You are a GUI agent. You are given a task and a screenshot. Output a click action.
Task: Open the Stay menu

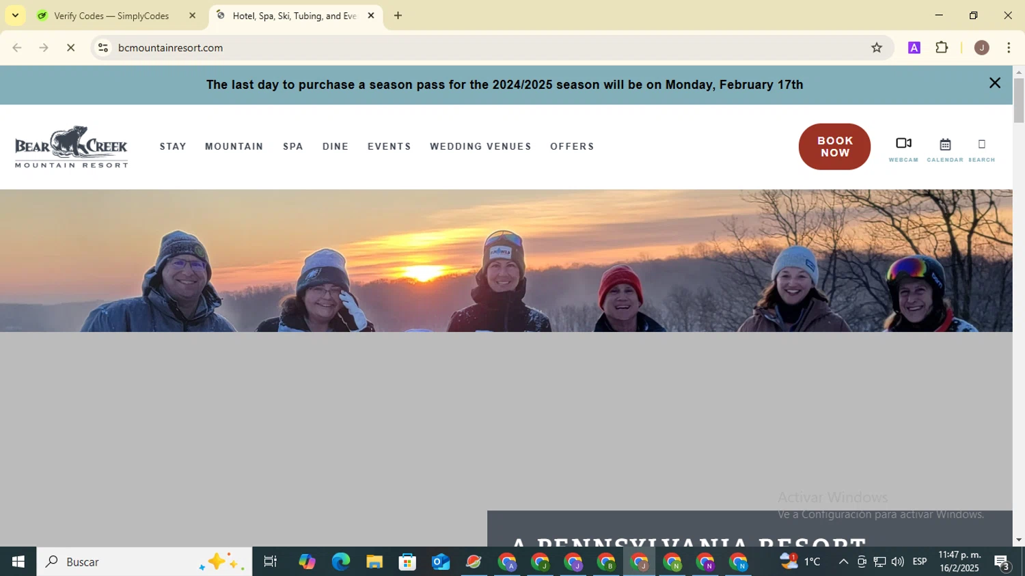tap(173, 146)
